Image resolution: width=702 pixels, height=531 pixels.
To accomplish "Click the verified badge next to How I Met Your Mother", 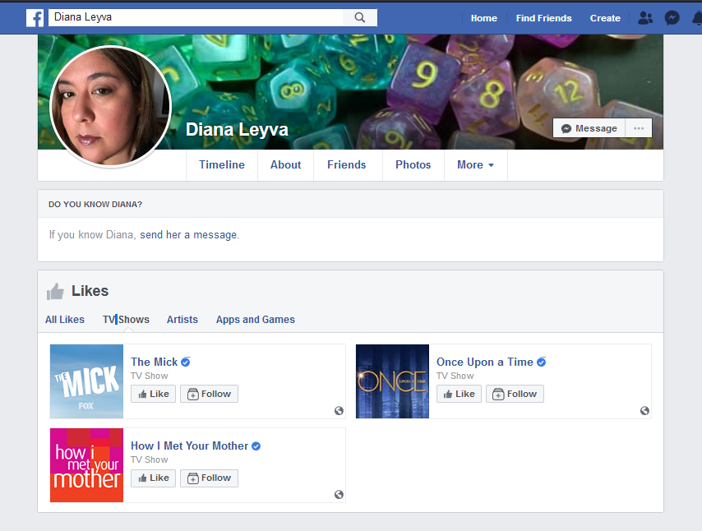I will tap(256, 446).
